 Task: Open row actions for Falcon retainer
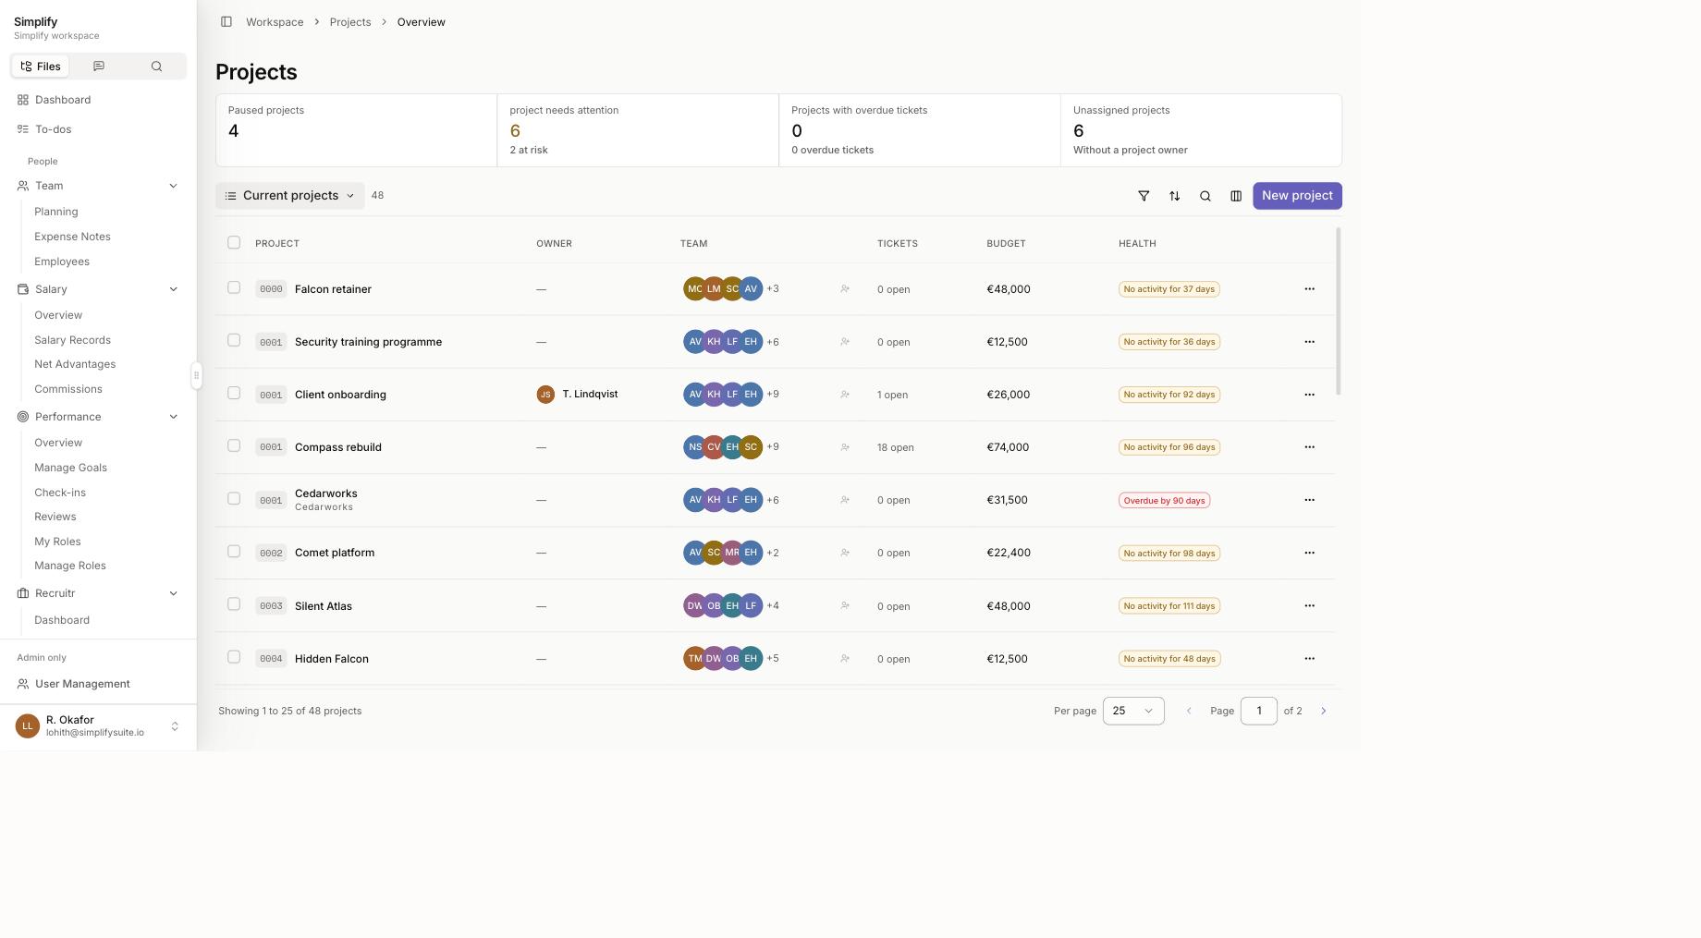(1309, 289)
